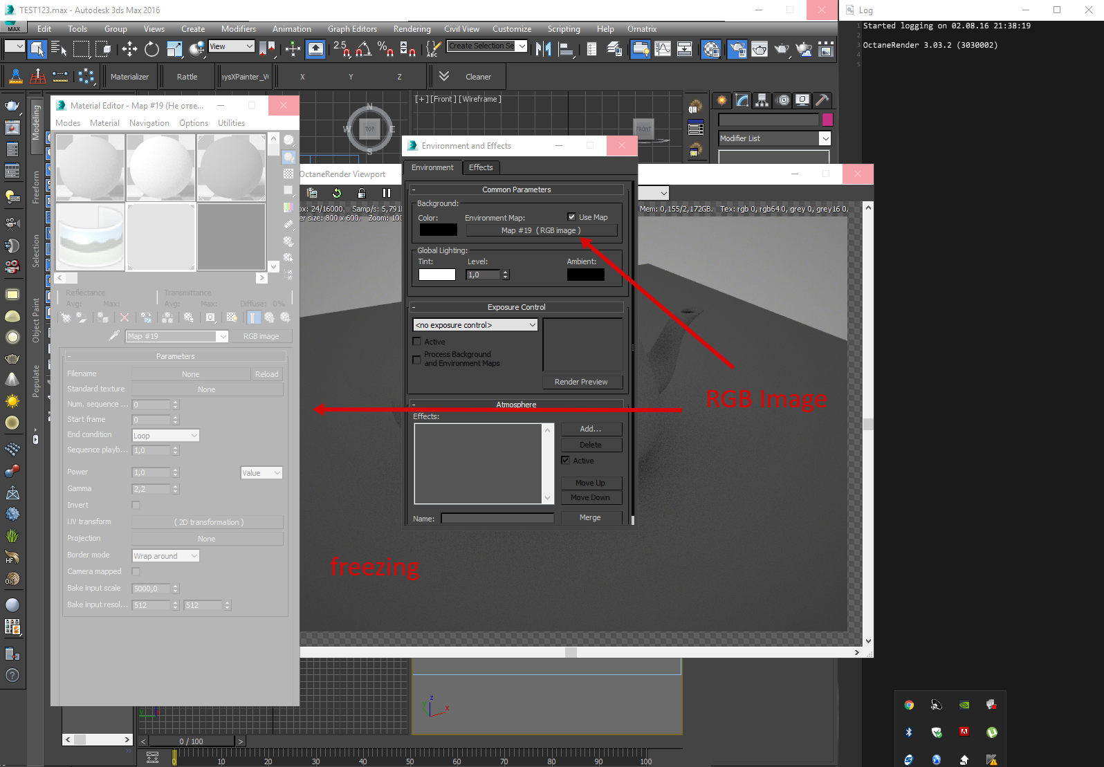Screen dimensions: 1104x767
Task: Open the Create Selection Set dropdown
Action: [x=487, y=46]
